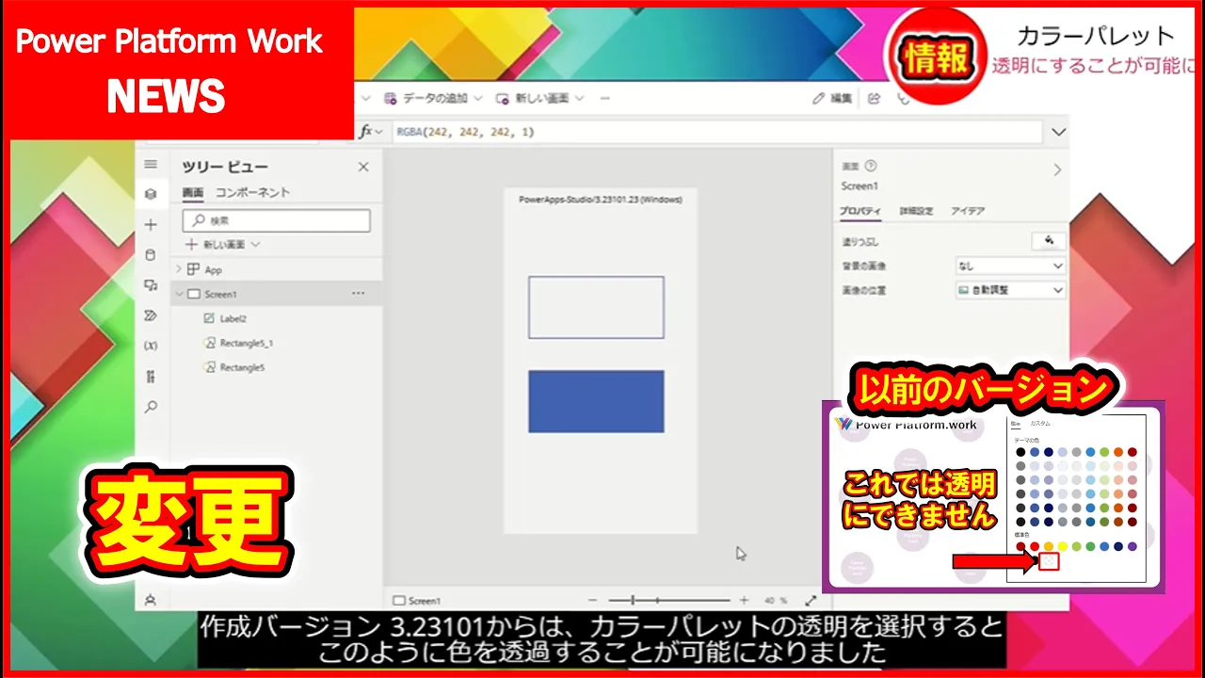Select Label2 in the tree
The height and width of the screenshot is (678, 1205).
[233, 318]
